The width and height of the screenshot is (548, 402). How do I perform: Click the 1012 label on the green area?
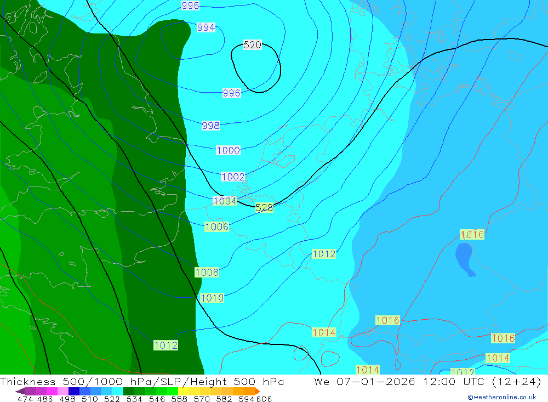[x=166, y=346]
